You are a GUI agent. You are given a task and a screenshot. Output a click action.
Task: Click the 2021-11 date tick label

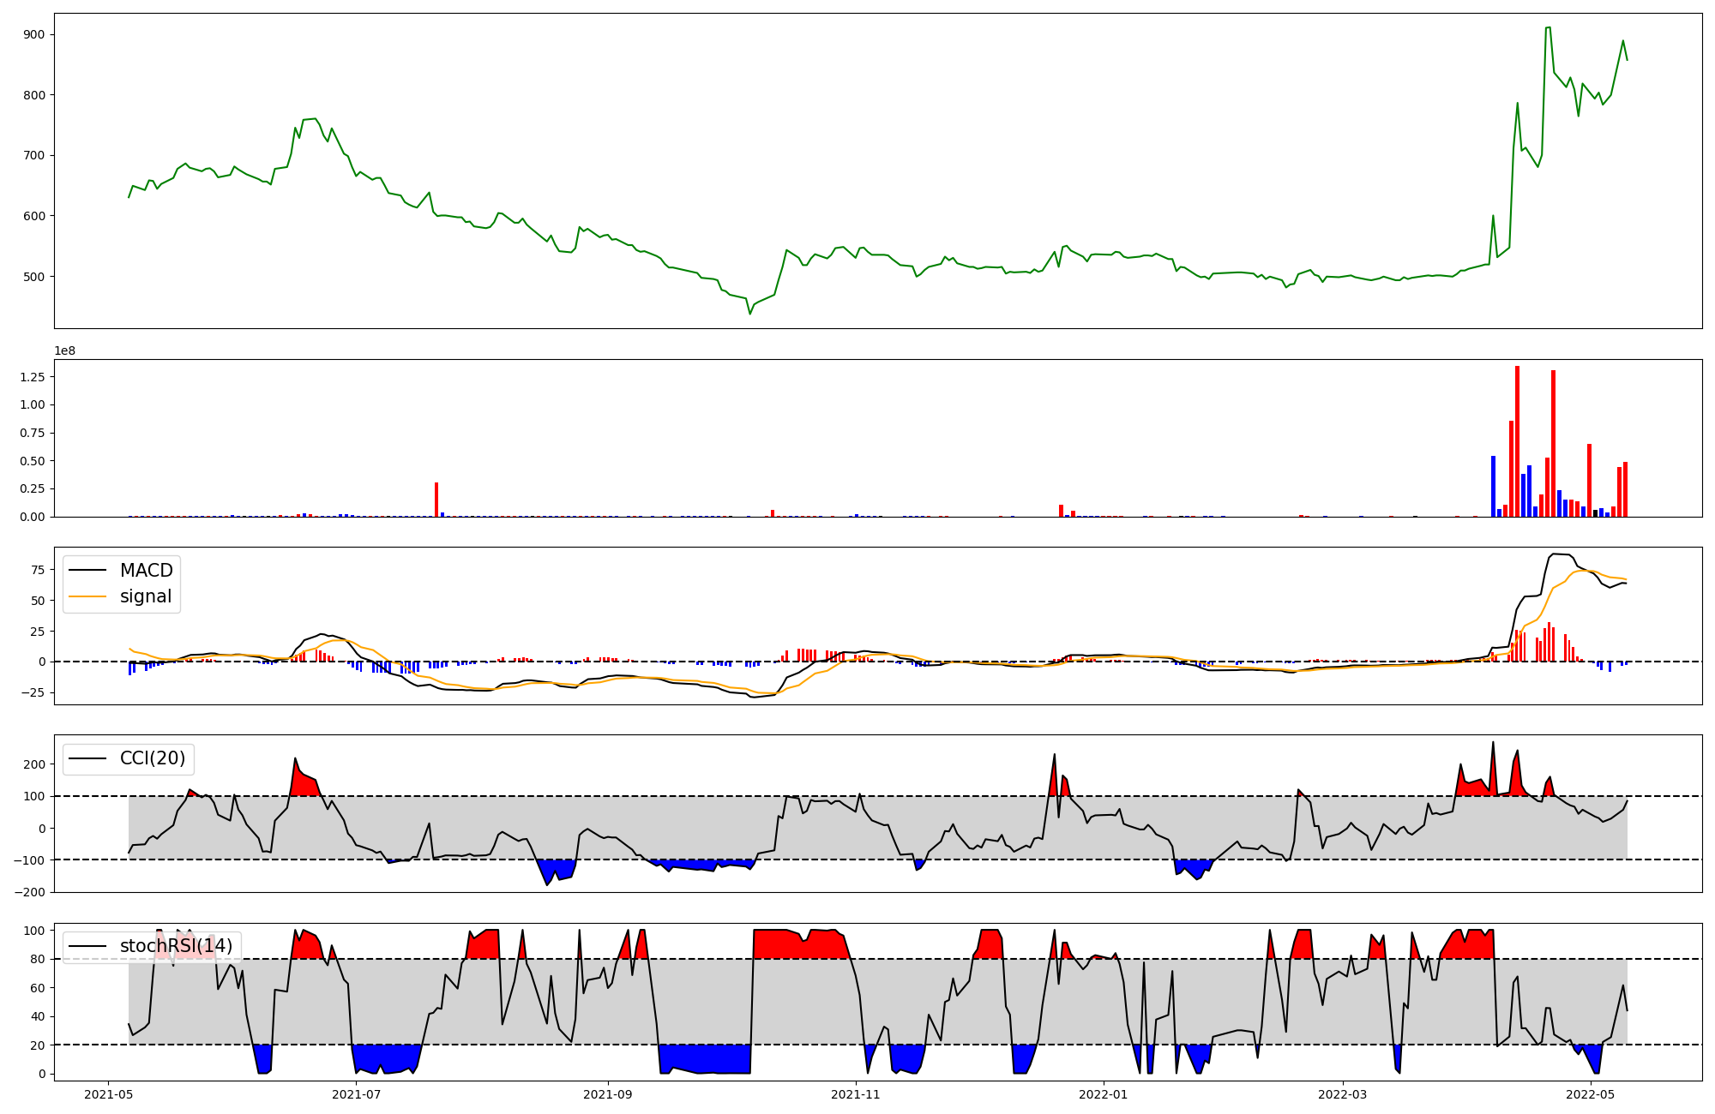[856, 1094]
